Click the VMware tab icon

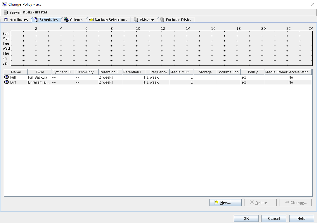[136, 20]
